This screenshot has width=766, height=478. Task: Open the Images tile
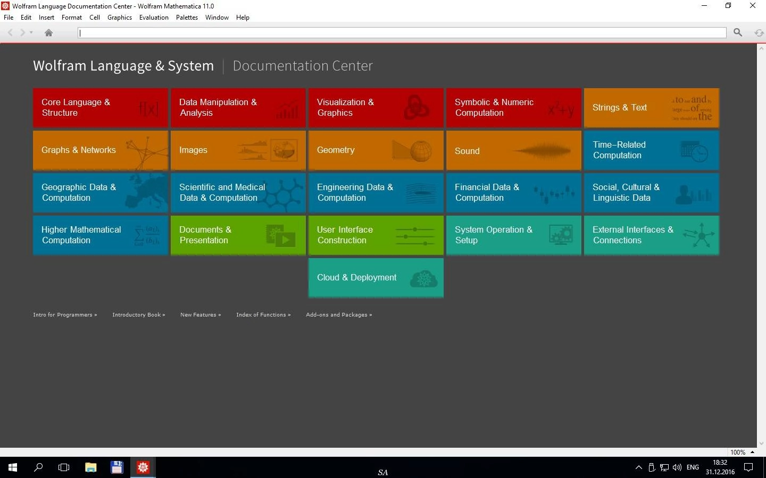click(238, 150)
